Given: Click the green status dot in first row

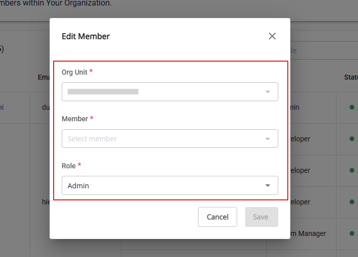Looking at the screenshot, I should pos(352,107).
